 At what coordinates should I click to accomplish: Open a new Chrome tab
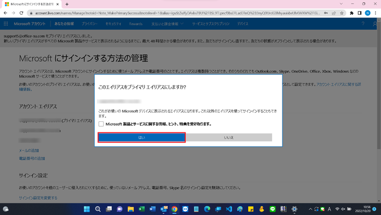coord(67,4)
